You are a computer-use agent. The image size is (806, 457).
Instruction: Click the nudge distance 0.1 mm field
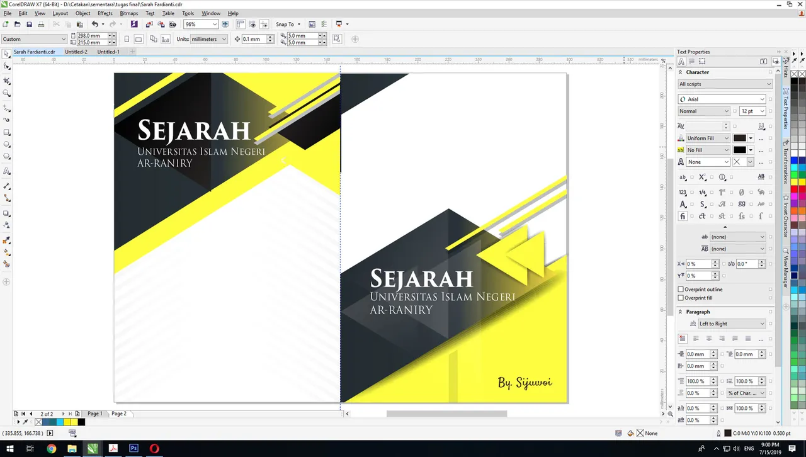(254, 39)
